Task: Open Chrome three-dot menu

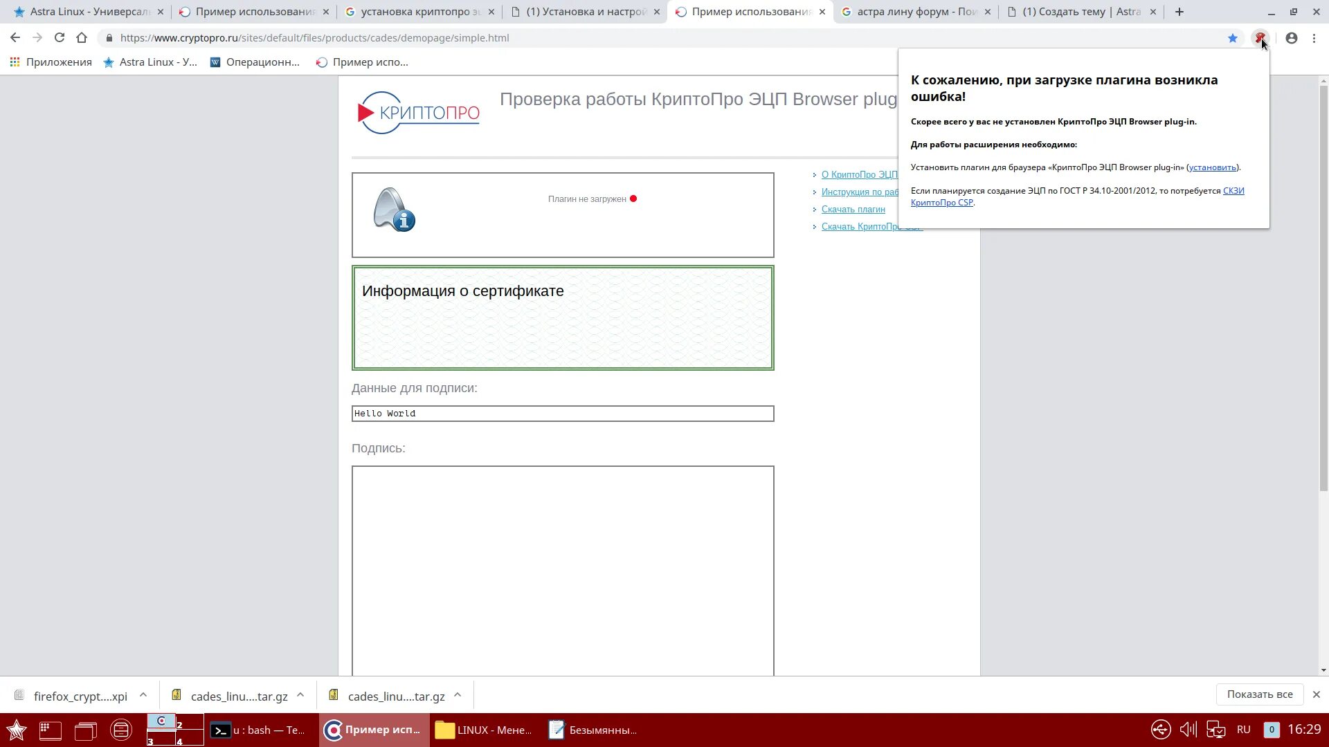Action: point(1314,38)
